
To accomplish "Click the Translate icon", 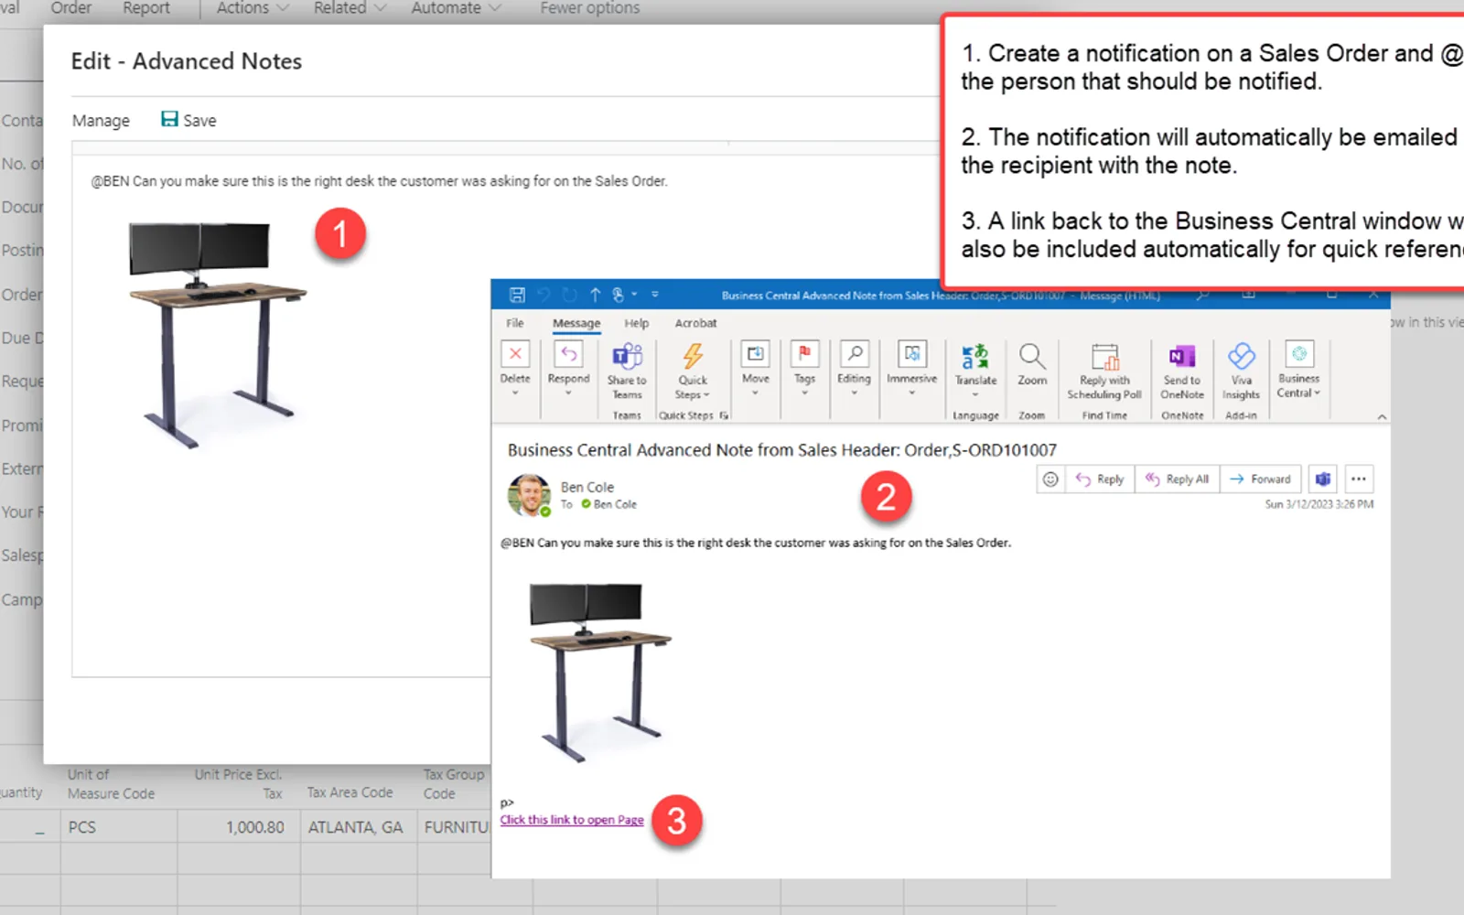I will click(x=975, y=356).
